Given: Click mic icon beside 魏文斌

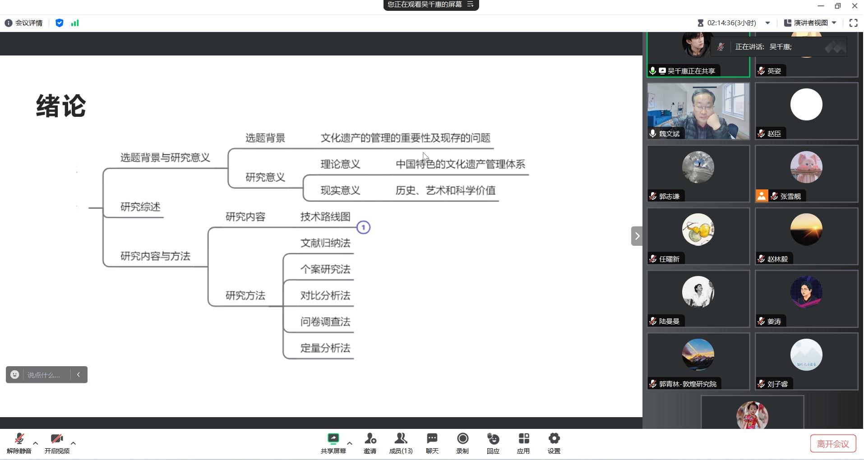Looking at the screenshot, I should tap(653, 133).
